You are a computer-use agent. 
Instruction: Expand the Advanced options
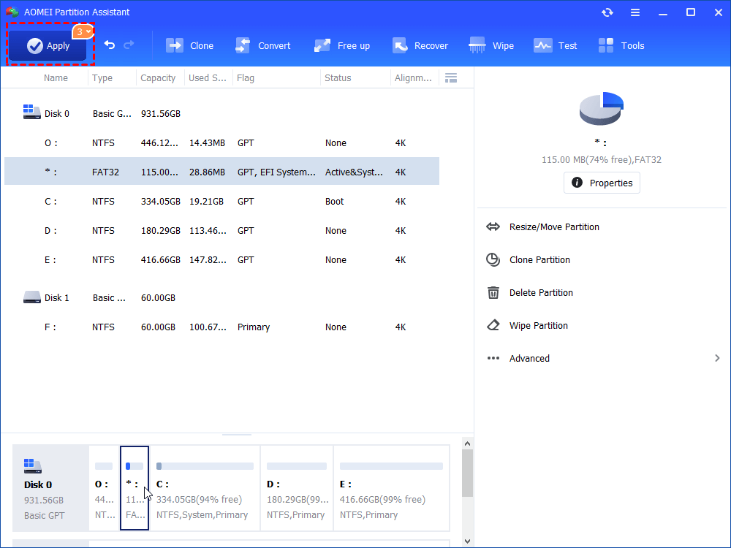pos(529,358)
